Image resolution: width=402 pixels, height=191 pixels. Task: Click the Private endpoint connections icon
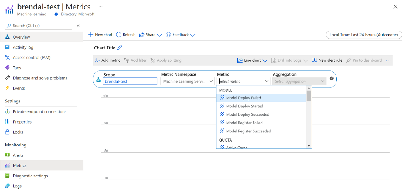[8, 111]
